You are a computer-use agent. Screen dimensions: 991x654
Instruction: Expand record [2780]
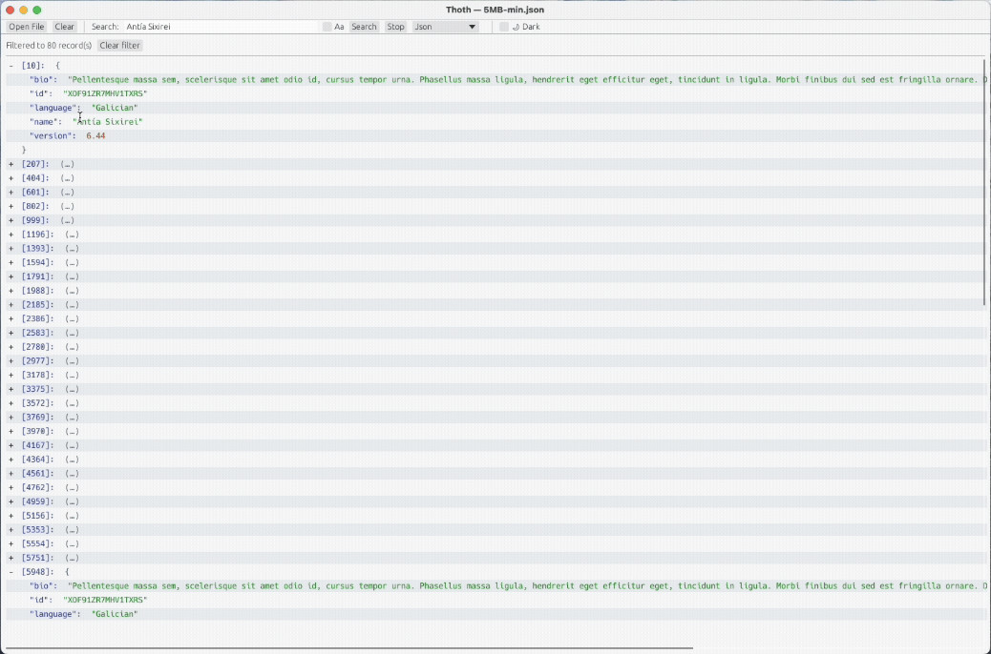point(11,347)
